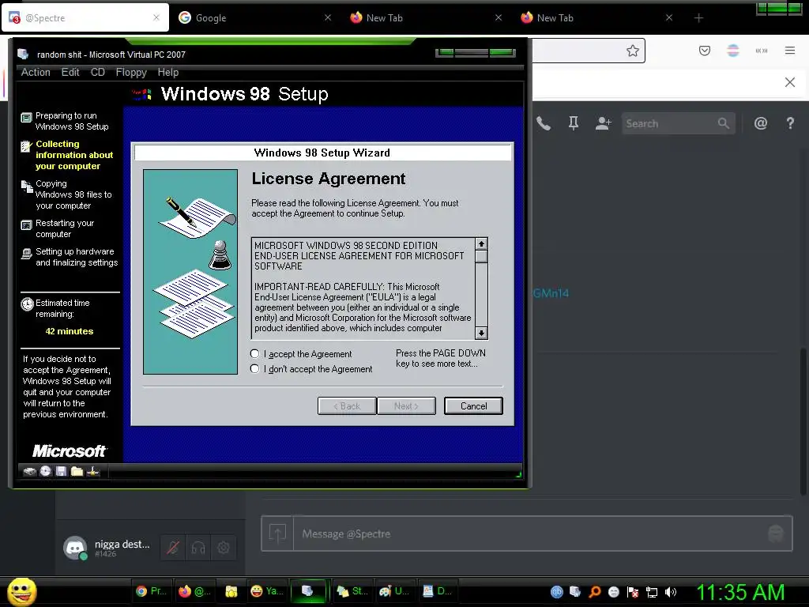Select 'I accept the Agreement' radio button
809x607 pixels.
click(x=254, y=354)
